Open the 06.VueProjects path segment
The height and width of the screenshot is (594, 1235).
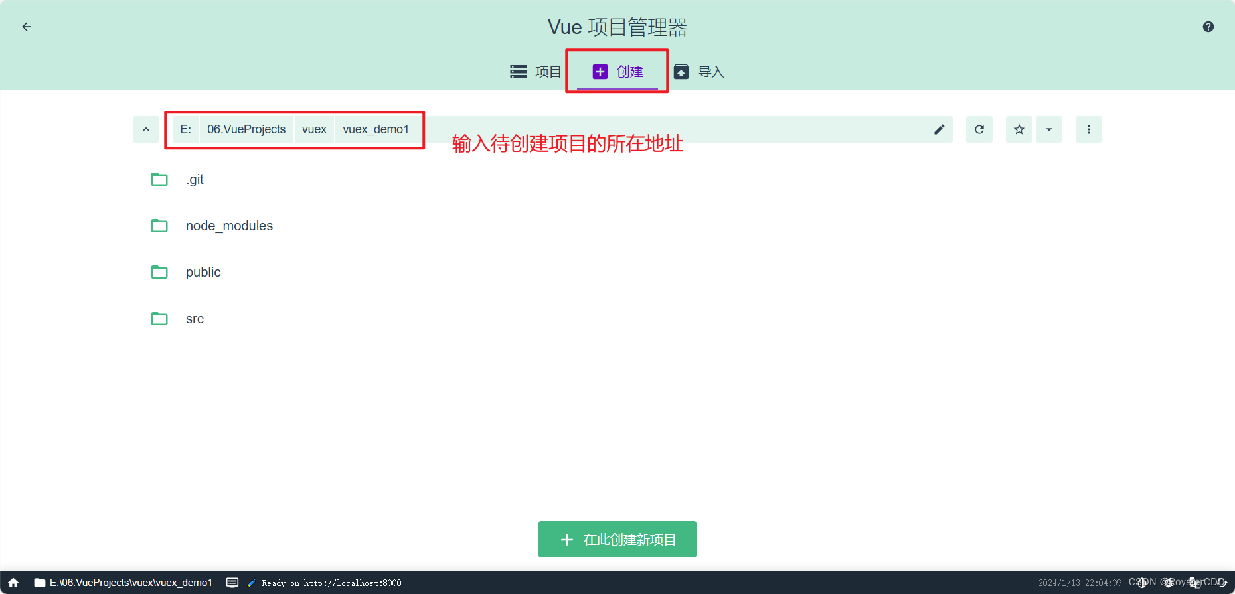246,129
